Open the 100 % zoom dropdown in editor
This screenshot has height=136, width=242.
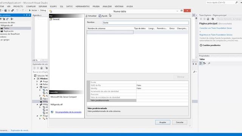click(x=40, y=60)
